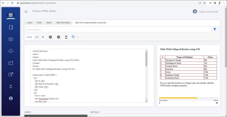
Task: Click the notebook icon in the sidebar
Action: point(11,28)
